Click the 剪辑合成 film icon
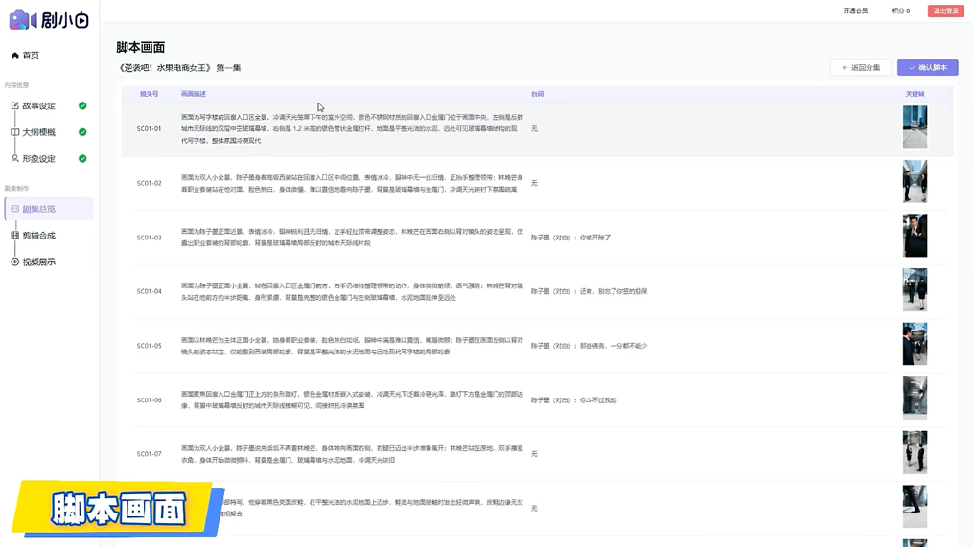The height and width of the screenshot is (547, 973). 14,235
